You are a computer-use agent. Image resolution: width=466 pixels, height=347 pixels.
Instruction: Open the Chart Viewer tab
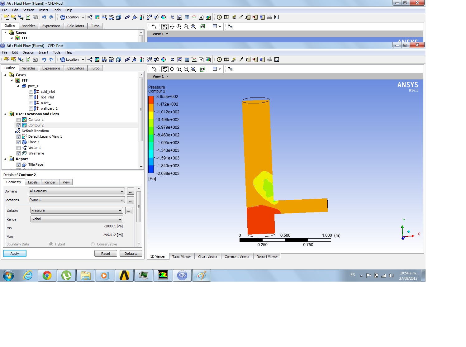208,257
